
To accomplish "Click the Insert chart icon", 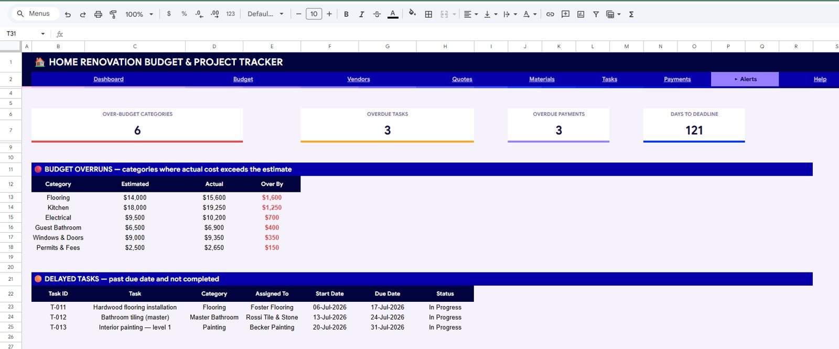I will (580, 14).
